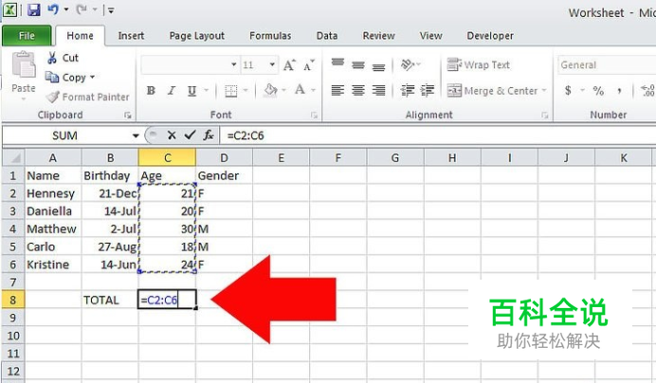Select column C header
This screenshot has width=656, height=383.
coord(167,157)
